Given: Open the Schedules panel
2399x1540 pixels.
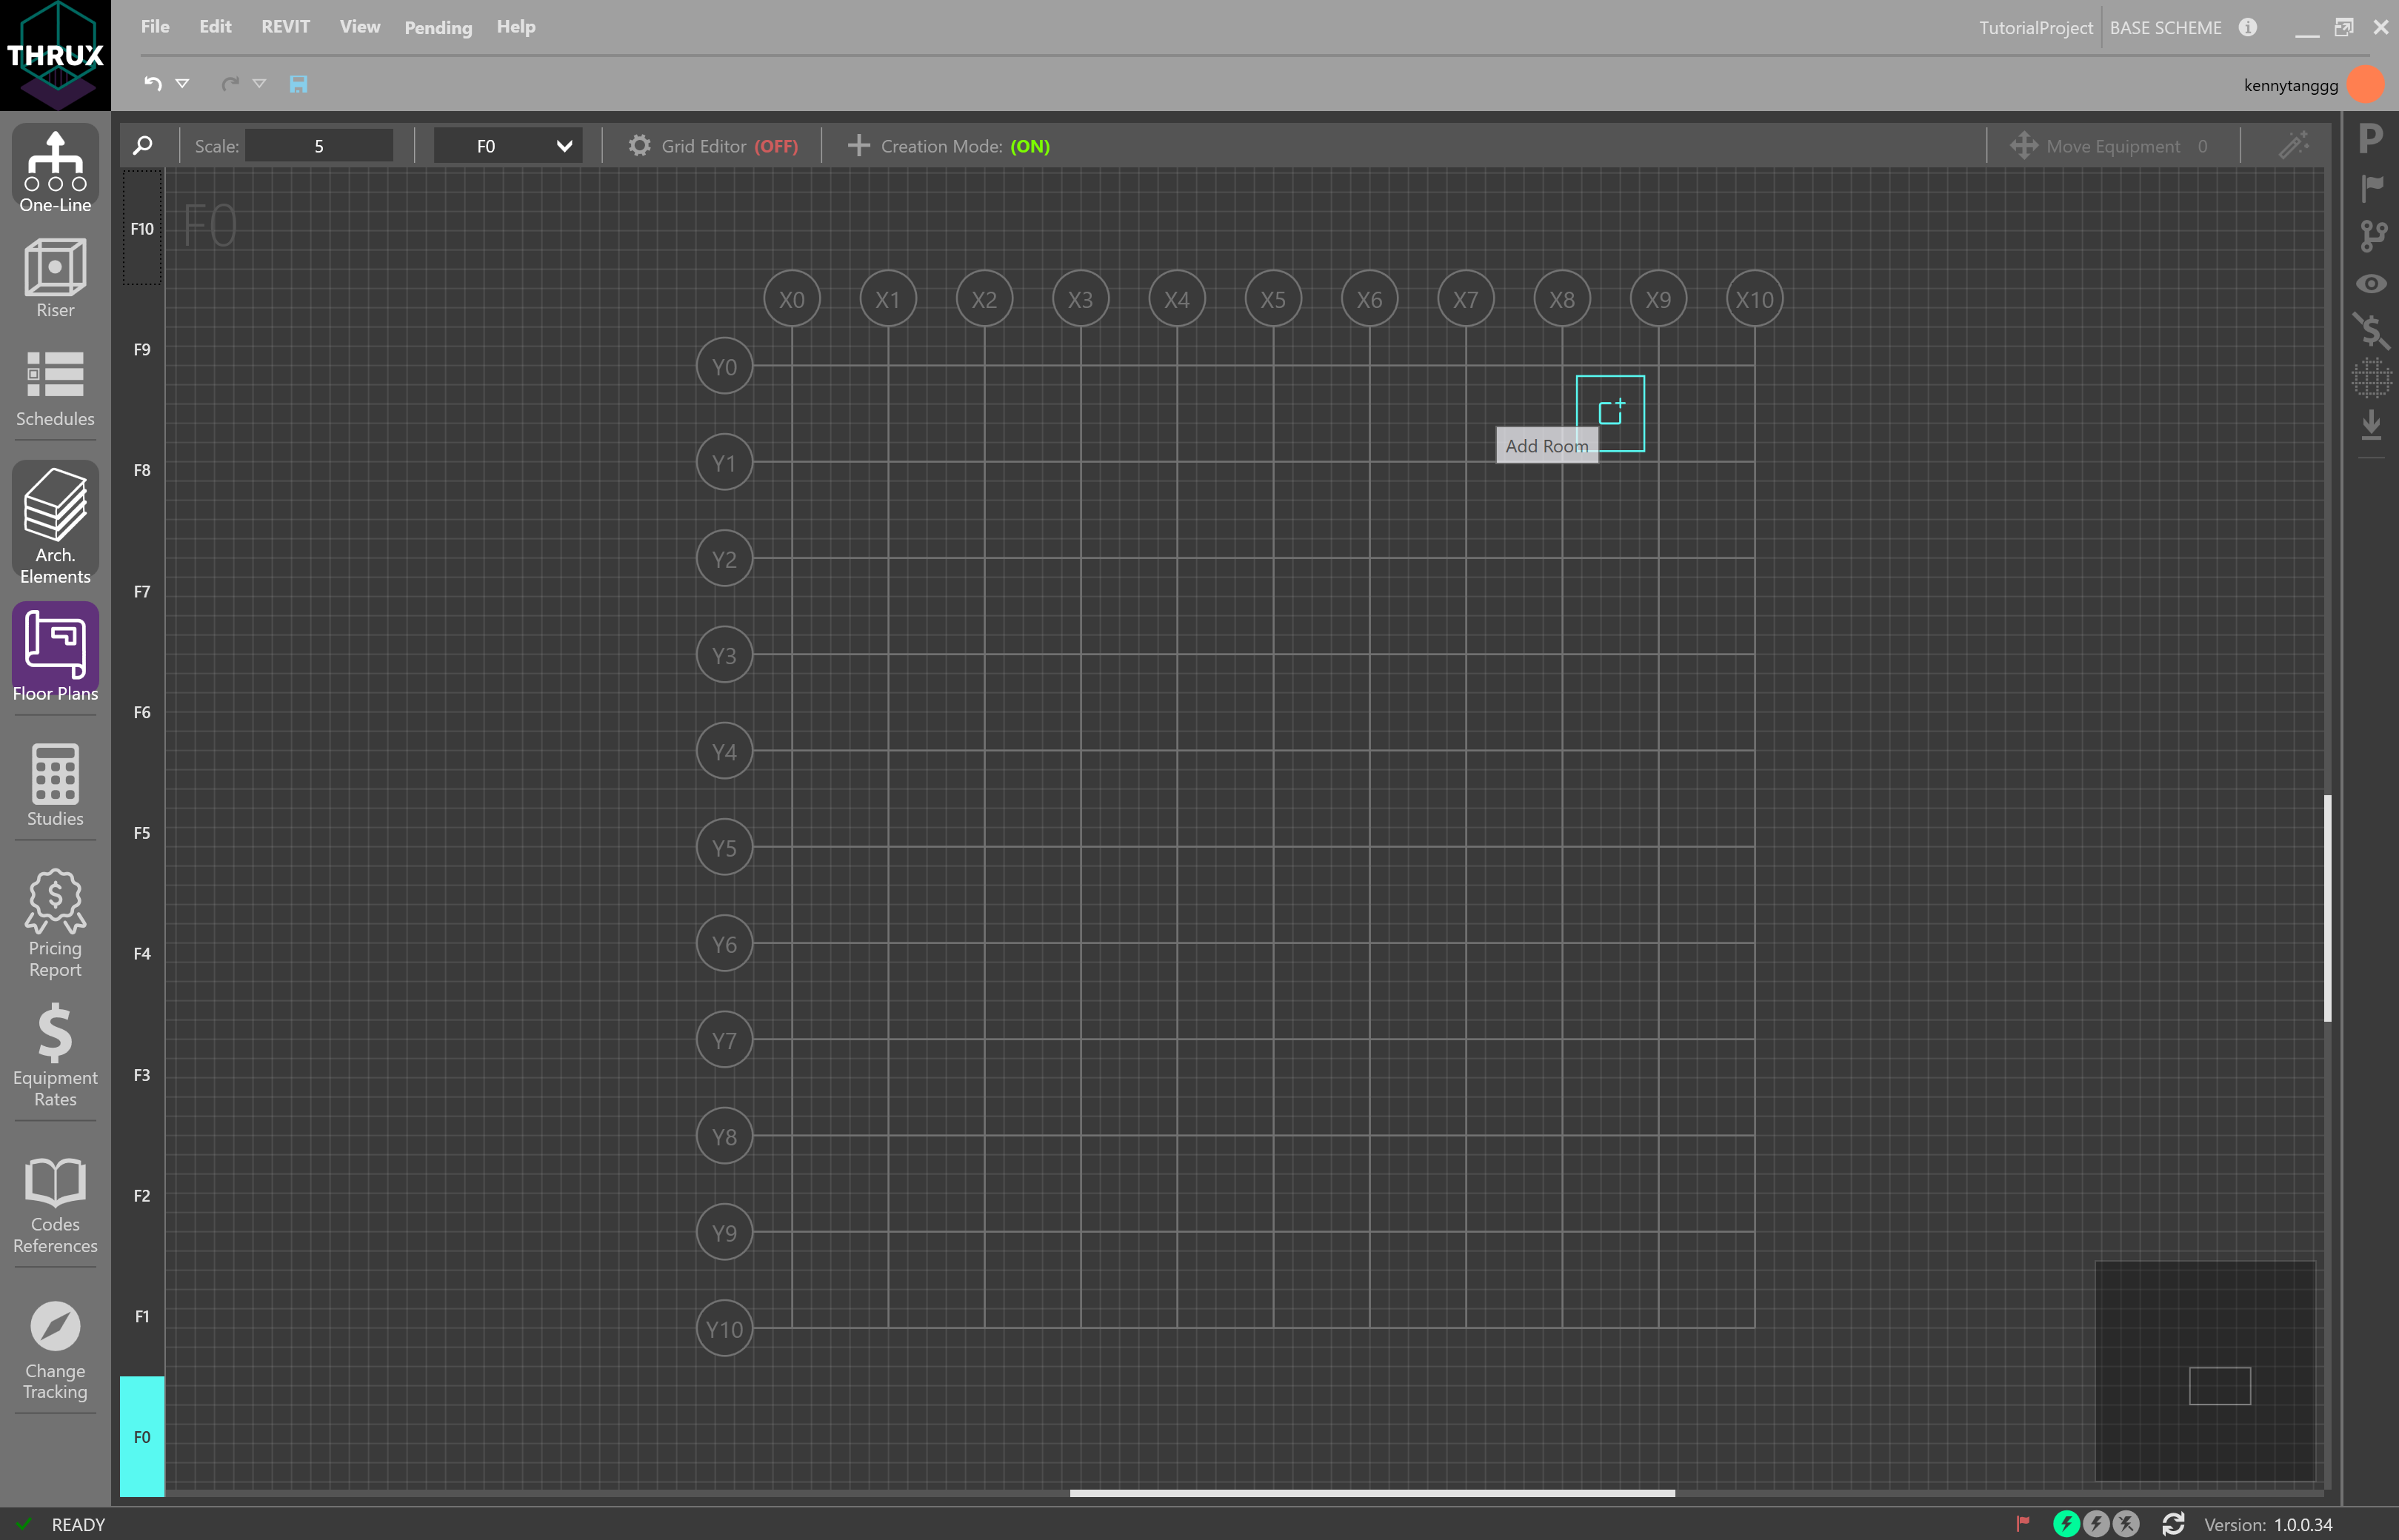Looking at the screenshot, I should 55,388.
